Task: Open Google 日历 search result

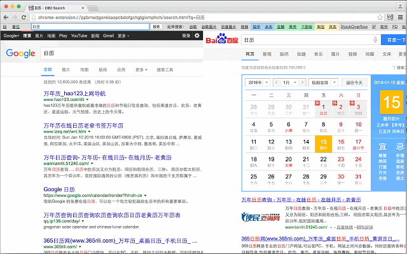Action: (59, 189)
